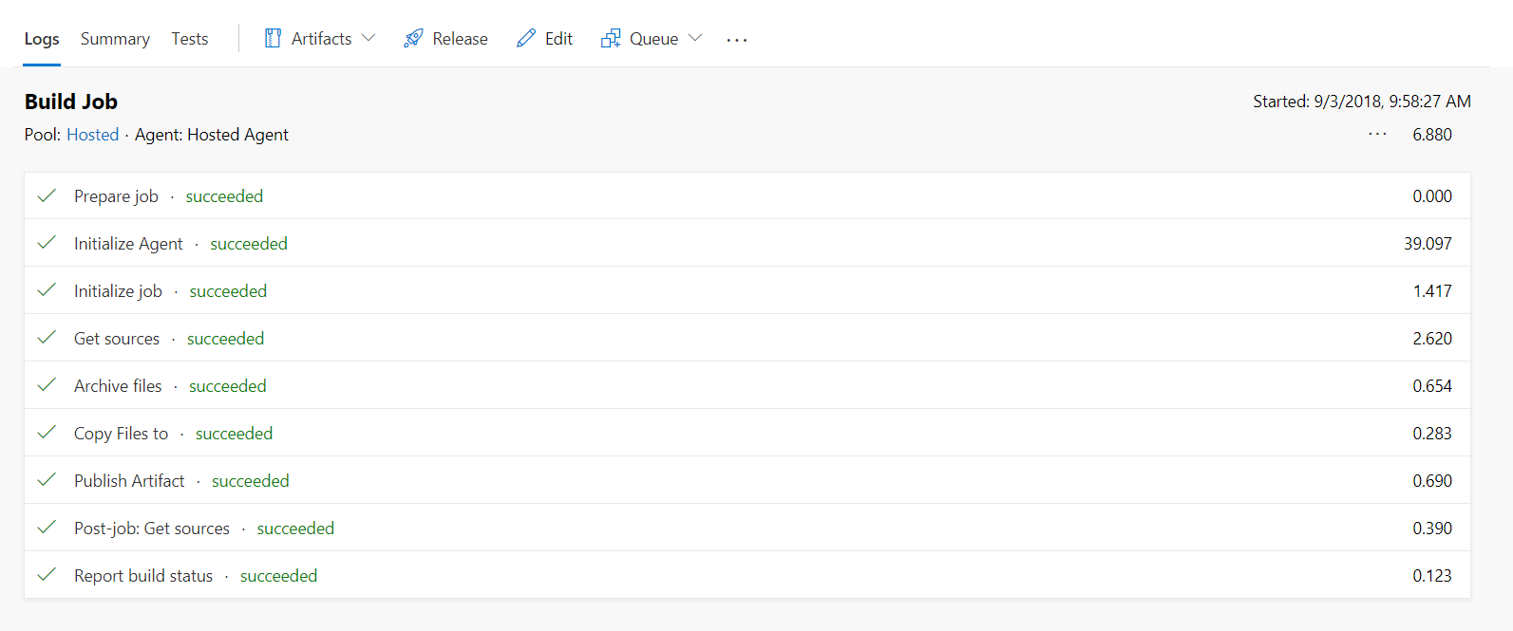Click the Artifacts package icon
This screenshot has height=631, width=1513.
(273, 39)
